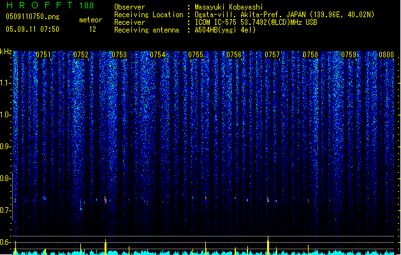Image resolution: width=401 pixels, height=255 pixels.
Task: Click the Observer label
Action: tap(129, 7)
